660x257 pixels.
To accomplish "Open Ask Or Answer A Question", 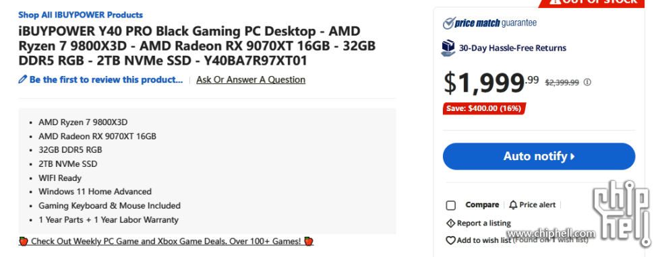I will pos(251,80).
